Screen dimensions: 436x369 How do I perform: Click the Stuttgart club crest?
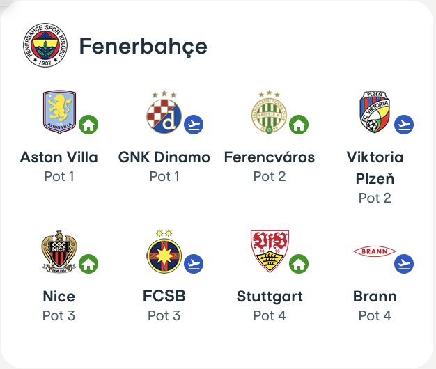click(269, 251)
